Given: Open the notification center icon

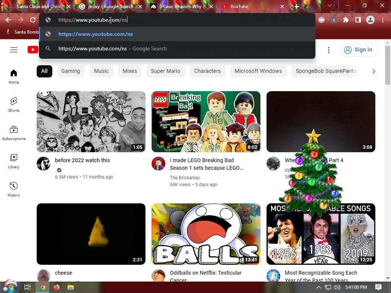Looking at the screenshot, I should tap(378, 287).
